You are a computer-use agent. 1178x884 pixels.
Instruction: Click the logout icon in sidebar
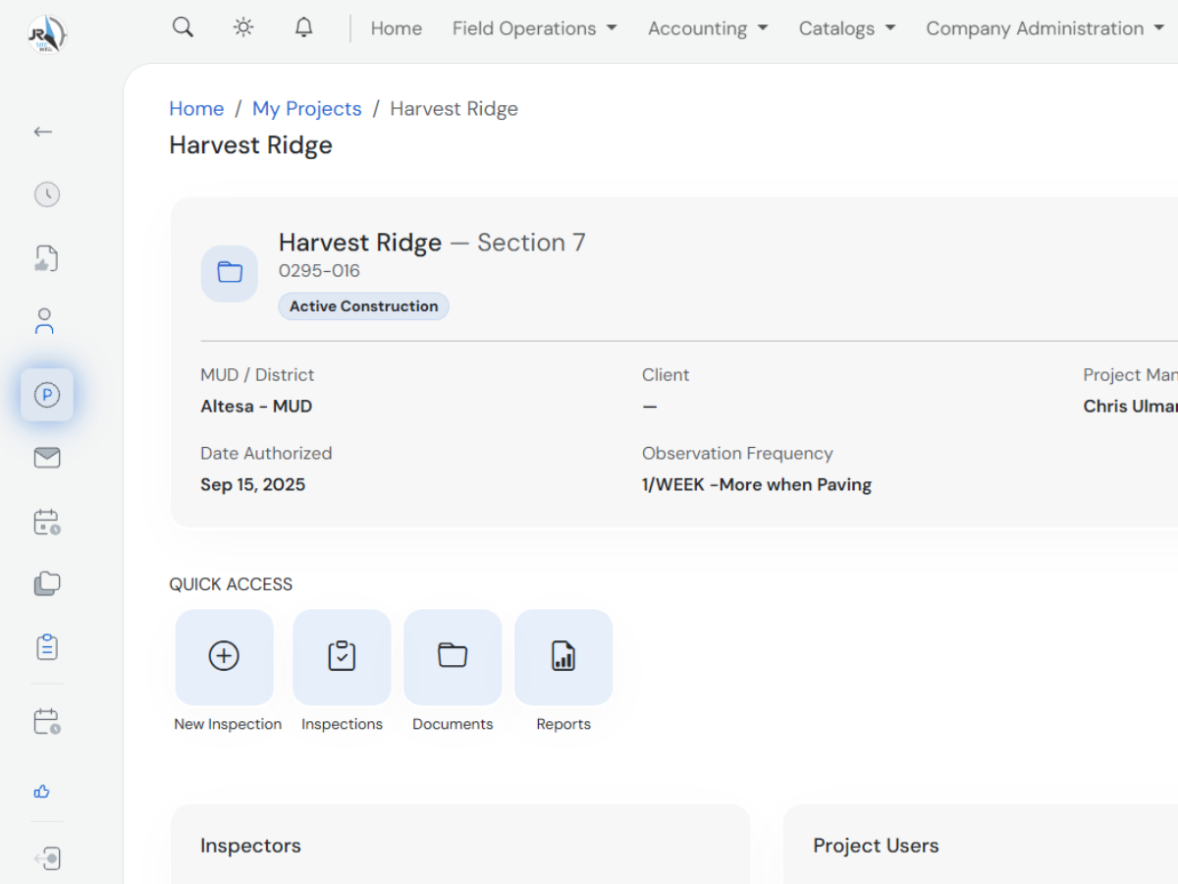point(47,858)
